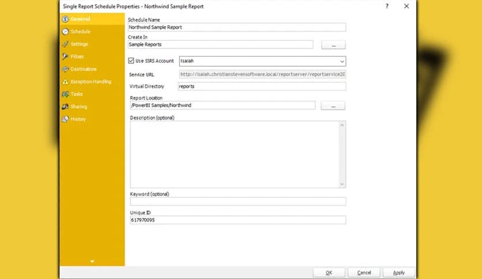Viewport: 482px width, 279px height.
Task: Click the Sharing people icon
Action: point(65,107)
